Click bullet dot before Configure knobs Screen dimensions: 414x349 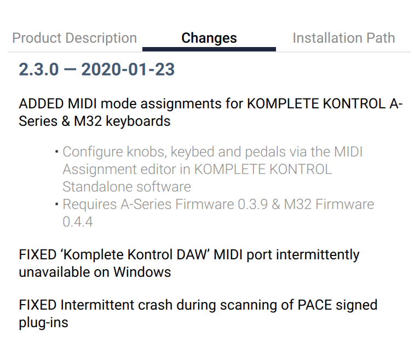(x=56, y=152)
